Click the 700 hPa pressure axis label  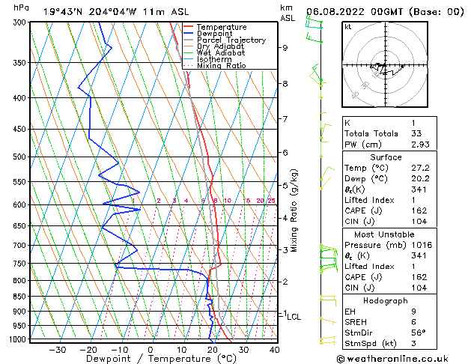point(21,246)
